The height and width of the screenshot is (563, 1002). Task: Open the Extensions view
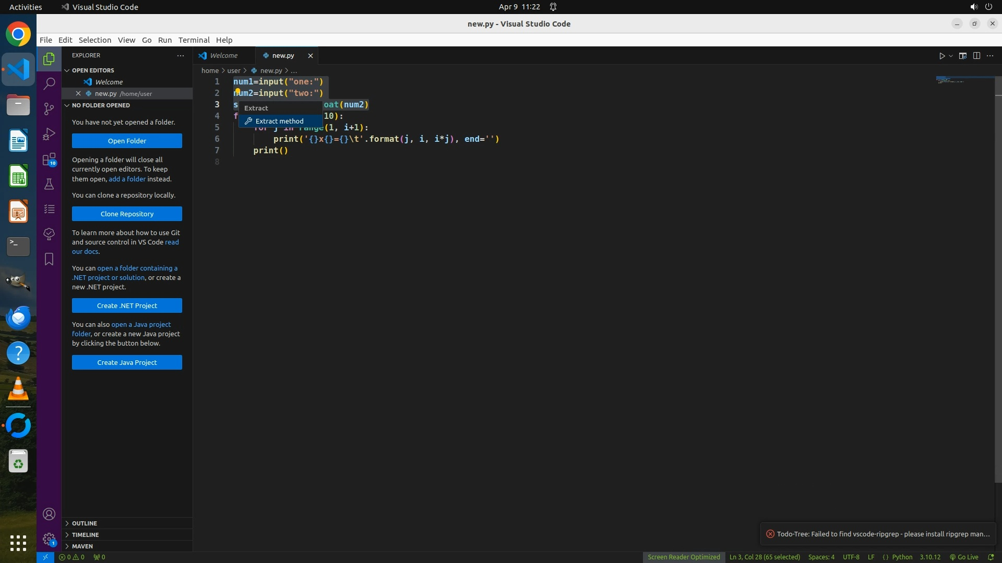49,159
